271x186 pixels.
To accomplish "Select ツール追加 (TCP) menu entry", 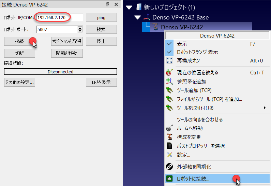I will point(217,90).
